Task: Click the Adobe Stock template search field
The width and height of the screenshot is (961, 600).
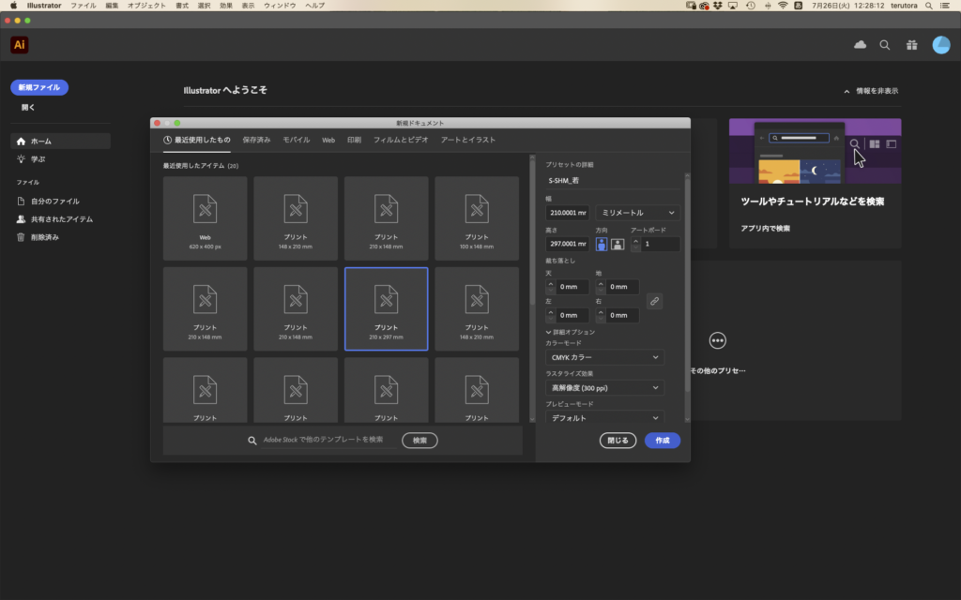Action: pos(328,440)
